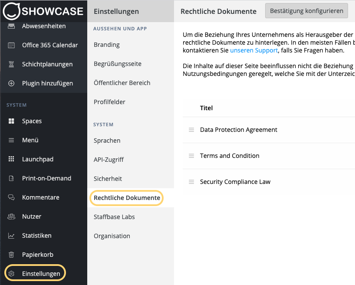Click the Rechtliche Dokumente page heading
This screenshot has width=355, height=285.
click(x=218, y=11)
